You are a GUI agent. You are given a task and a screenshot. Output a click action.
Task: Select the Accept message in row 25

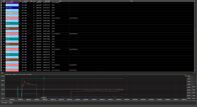(12, 23)
